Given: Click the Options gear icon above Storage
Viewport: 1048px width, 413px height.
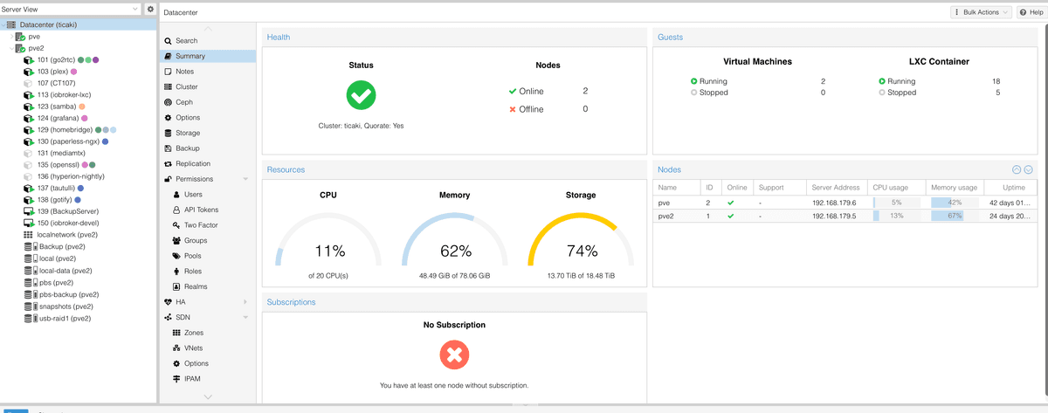Looking at the screenshot, I should point(168,118).
